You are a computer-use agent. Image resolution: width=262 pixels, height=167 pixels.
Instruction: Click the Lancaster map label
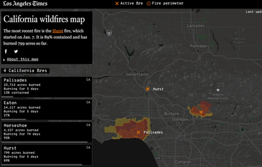point(196,26)
